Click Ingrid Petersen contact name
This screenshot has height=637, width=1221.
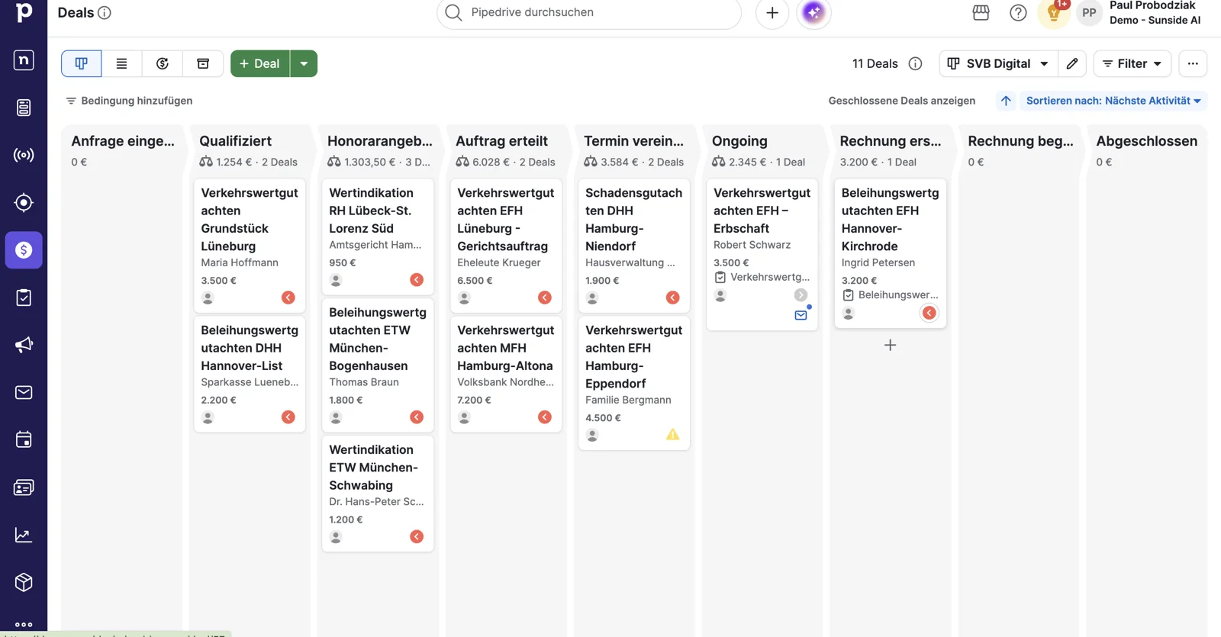[878, 262]
